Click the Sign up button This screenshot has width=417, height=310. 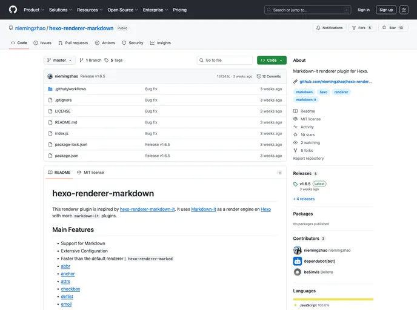(386, 10)
